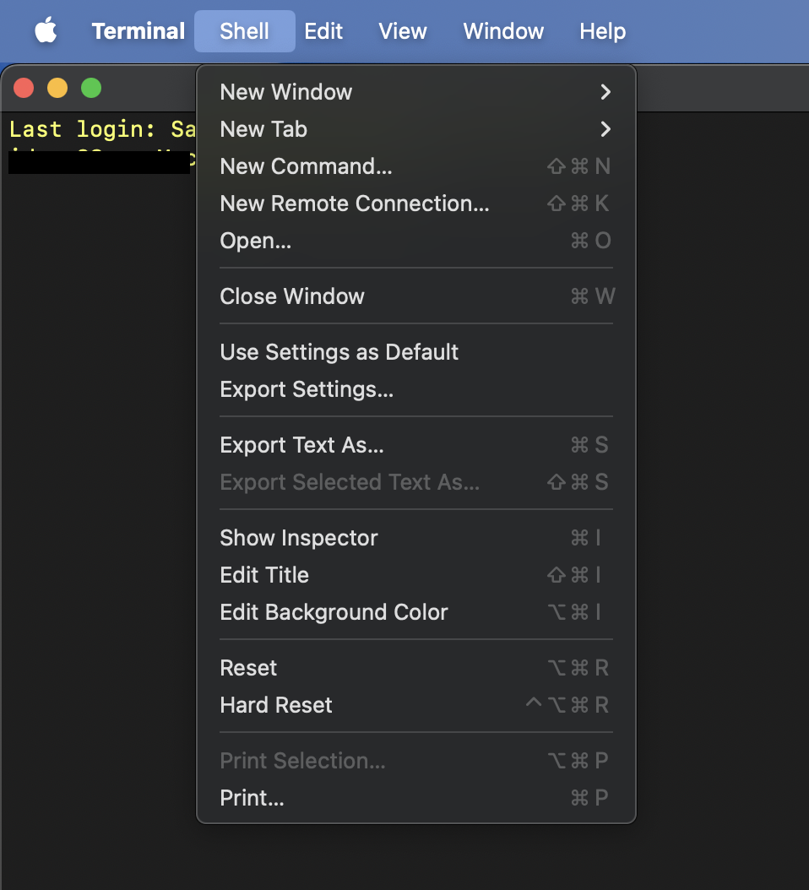This screenshot has height=890, width=809.
Task: Select Export Settings…
Action: tap(416, 389)
